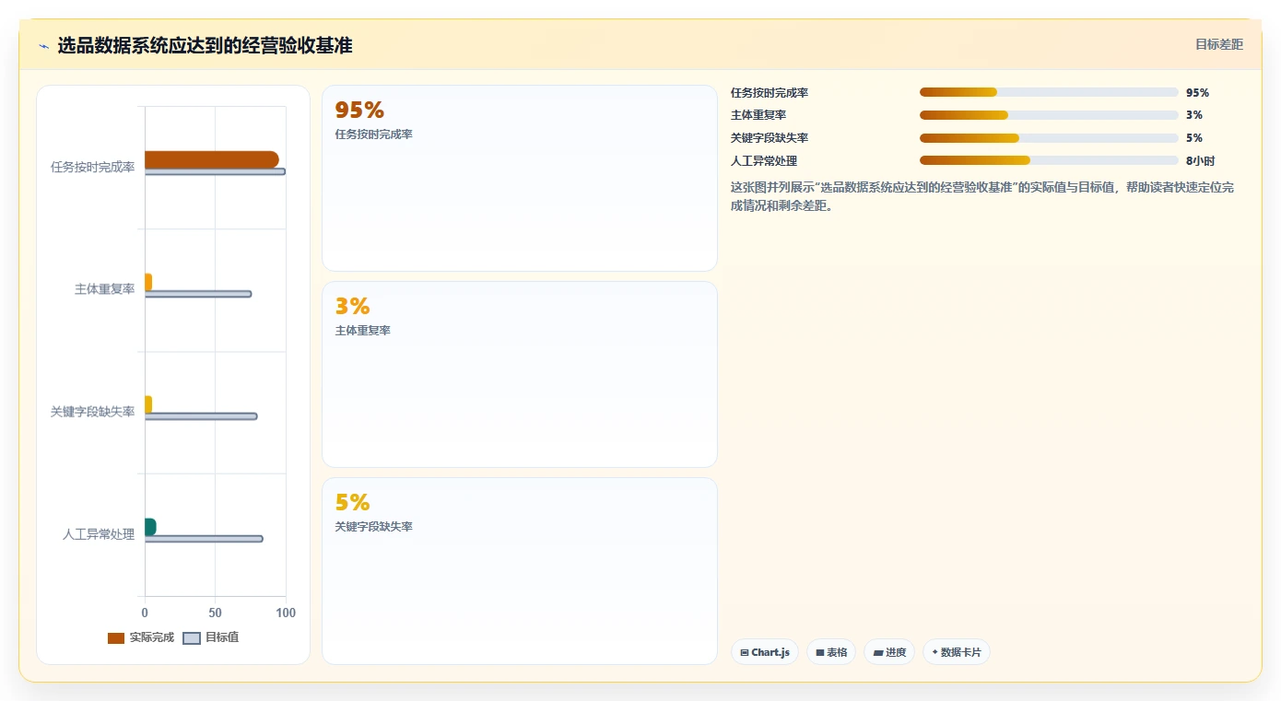Click the 数据卡片 tag
This screenshot has width=1281, height=701.
957,652
